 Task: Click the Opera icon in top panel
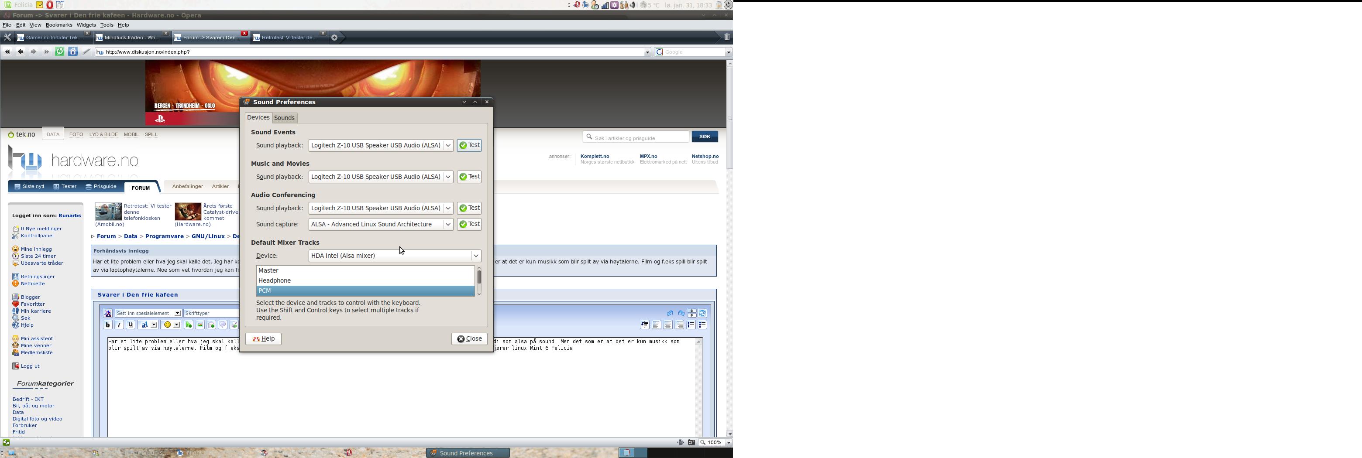(x=50, y=5)
